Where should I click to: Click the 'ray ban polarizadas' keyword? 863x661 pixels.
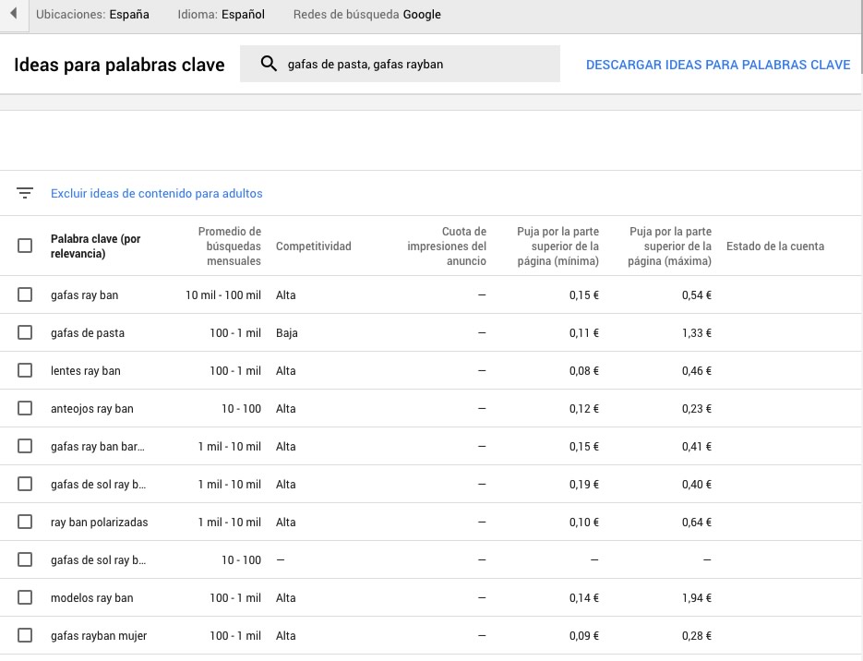coord(99,523)
